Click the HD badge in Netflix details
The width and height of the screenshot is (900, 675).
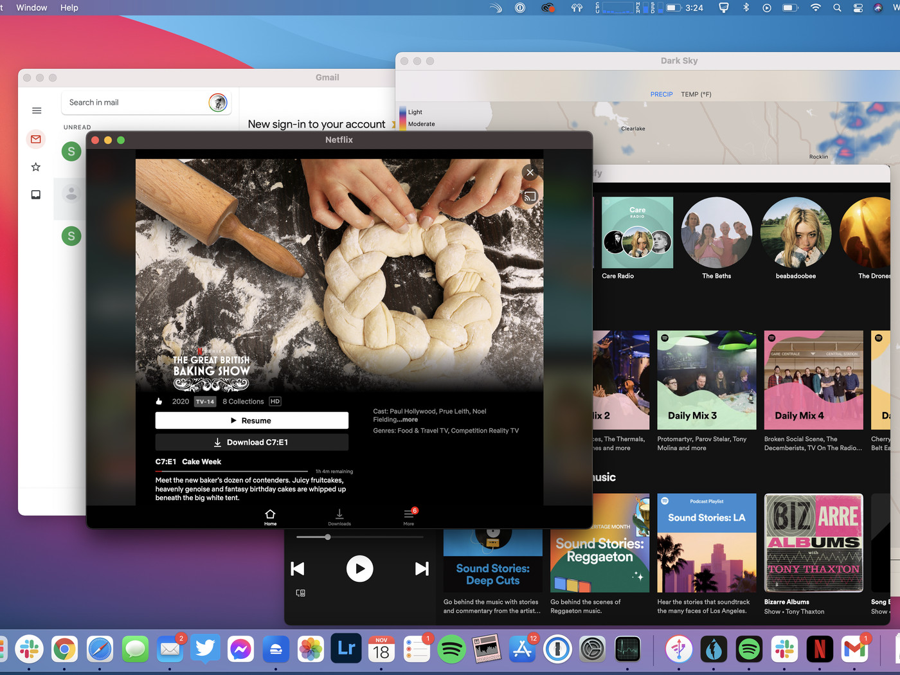pos(275,401)
